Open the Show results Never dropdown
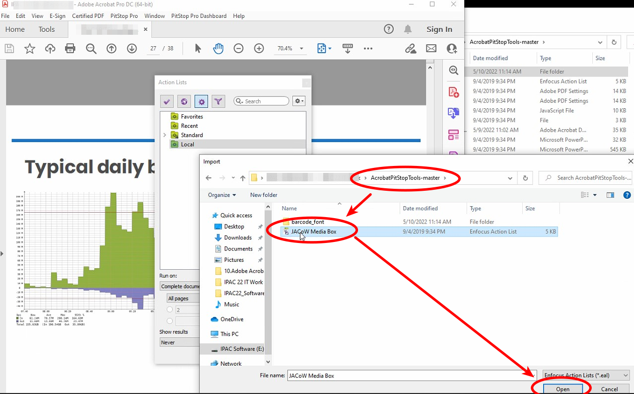The width and height of the screenshot is (634, 394). (x=180, y=342)
